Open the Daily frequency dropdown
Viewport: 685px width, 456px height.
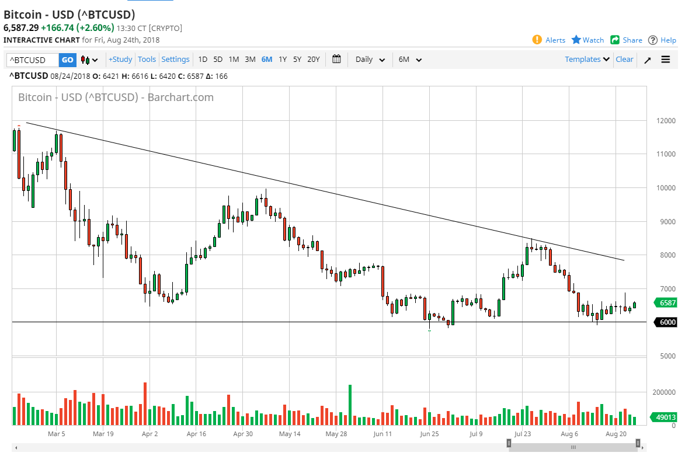coord(369,60)
